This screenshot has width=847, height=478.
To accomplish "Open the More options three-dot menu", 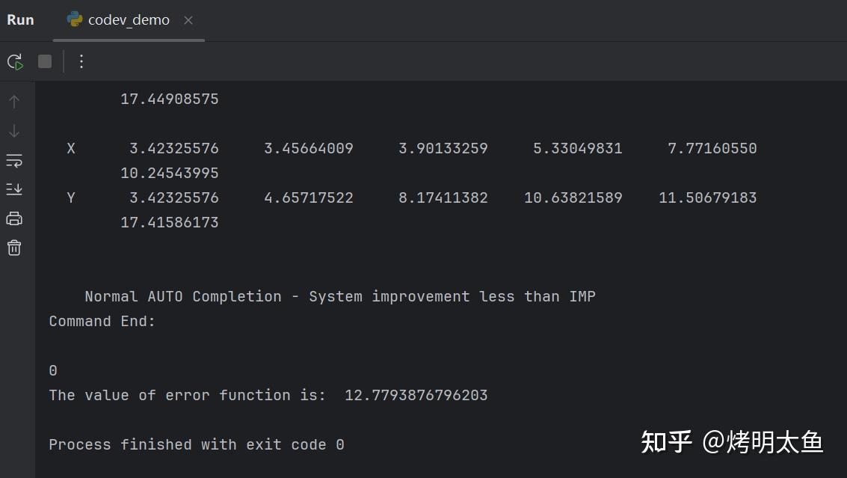I will click(x=81, y=61).
